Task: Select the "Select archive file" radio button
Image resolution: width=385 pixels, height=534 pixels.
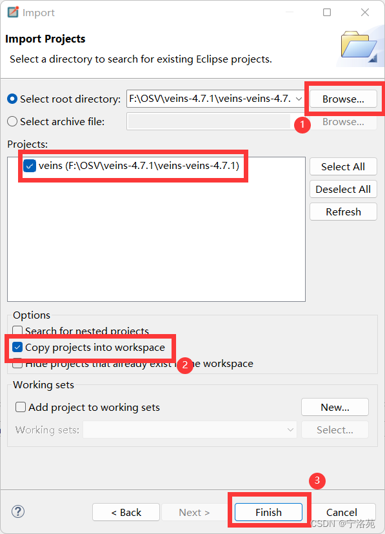Action: (12, 121)
